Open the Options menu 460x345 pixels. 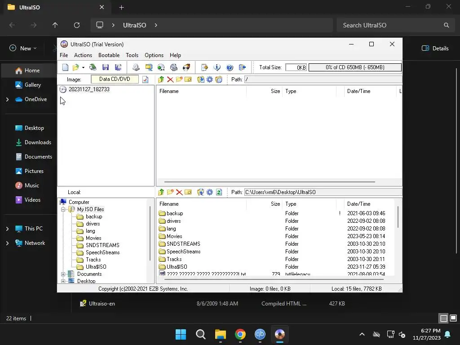(x=154, y=55)
